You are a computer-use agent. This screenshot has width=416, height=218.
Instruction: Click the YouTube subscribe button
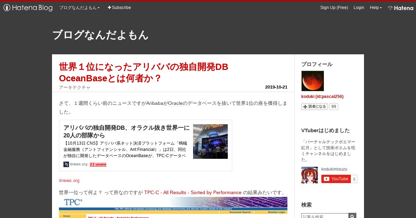(x=336, y=179)
